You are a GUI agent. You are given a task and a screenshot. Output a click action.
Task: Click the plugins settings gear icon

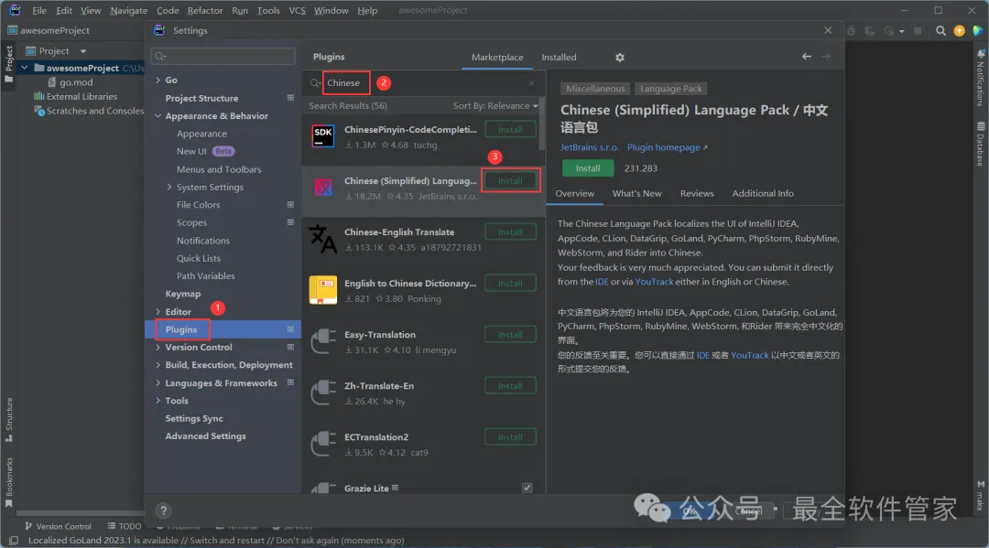[619, 58]
